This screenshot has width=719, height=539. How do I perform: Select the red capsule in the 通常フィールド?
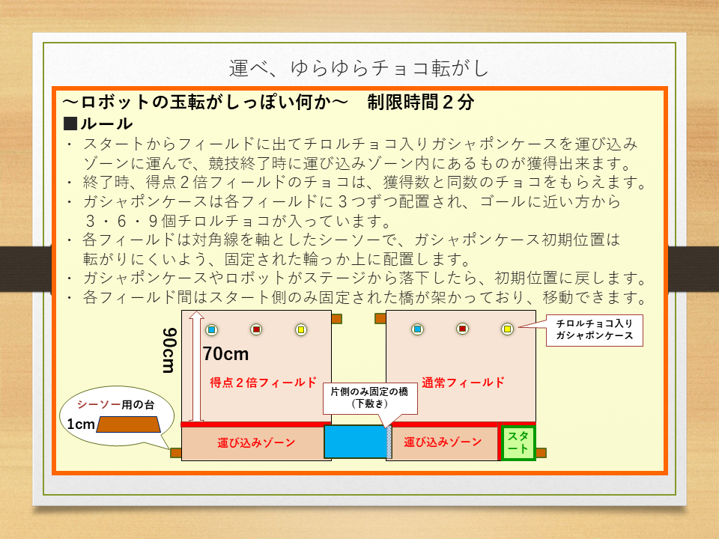(x=462, y=329)
